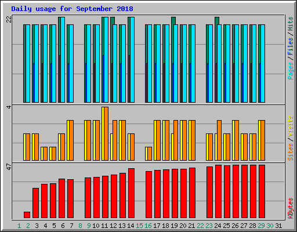Viewport: 297px width, 232px height.
Task: Click day label '23' on x-axis
Action: (209, 226)
